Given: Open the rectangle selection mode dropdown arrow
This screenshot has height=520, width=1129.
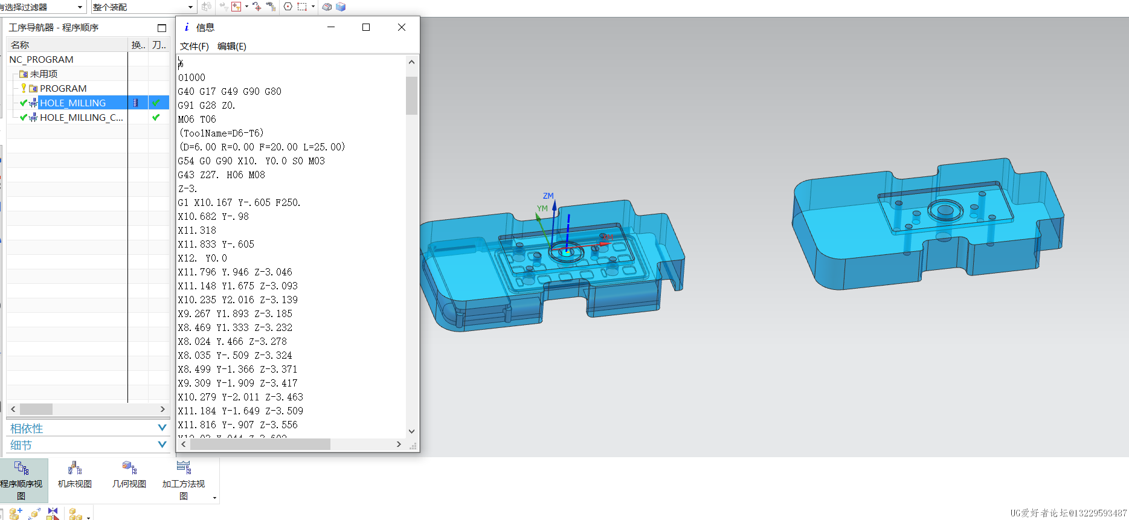Looking at the screenshot, I should pyautogui.click(x=313, y=7).
